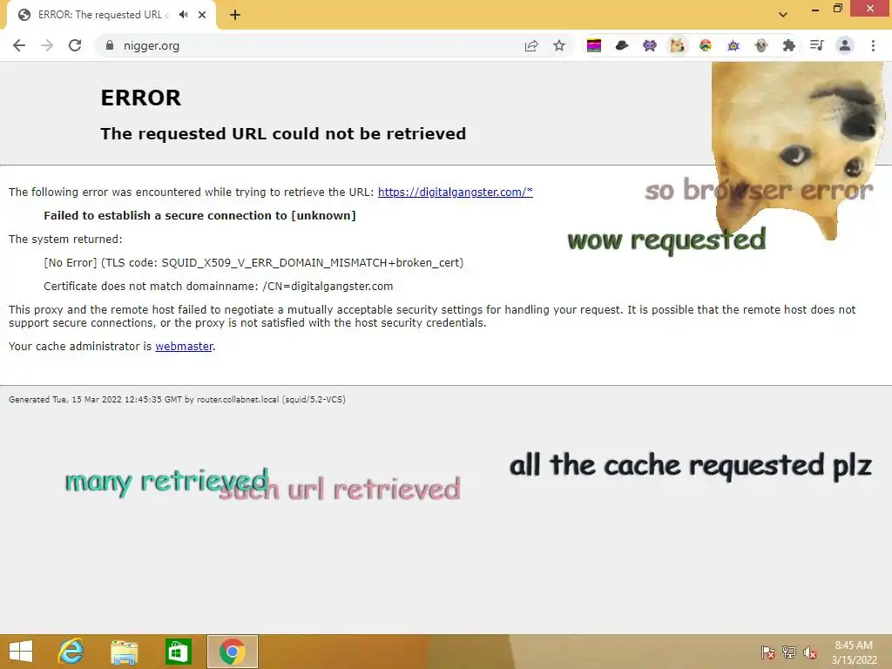
Task: Click "The requested URL could not be retrieved"
Action: [283, 133]
